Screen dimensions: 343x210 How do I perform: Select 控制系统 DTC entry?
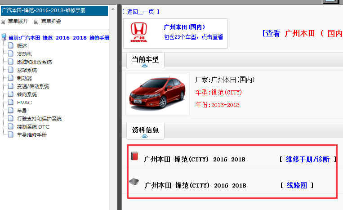(33, 127)
